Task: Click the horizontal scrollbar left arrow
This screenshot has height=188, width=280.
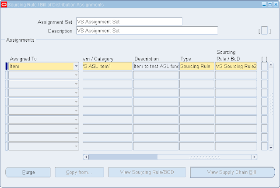Action: point(86,157)
